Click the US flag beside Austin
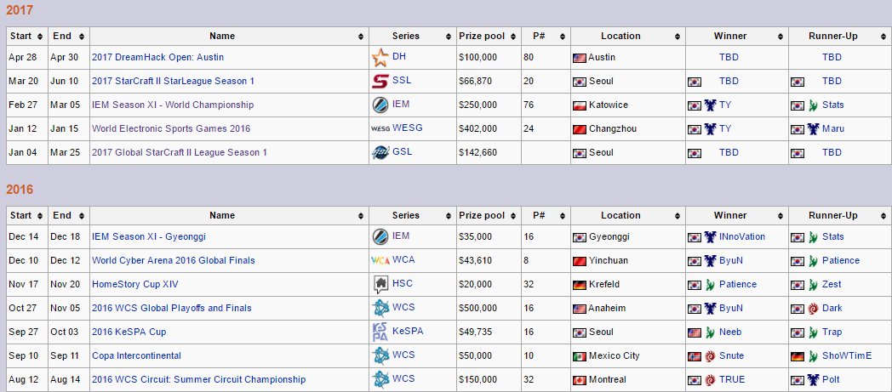Image resolution: width=892 pixels, height=392 pixels. coord(580,58)
